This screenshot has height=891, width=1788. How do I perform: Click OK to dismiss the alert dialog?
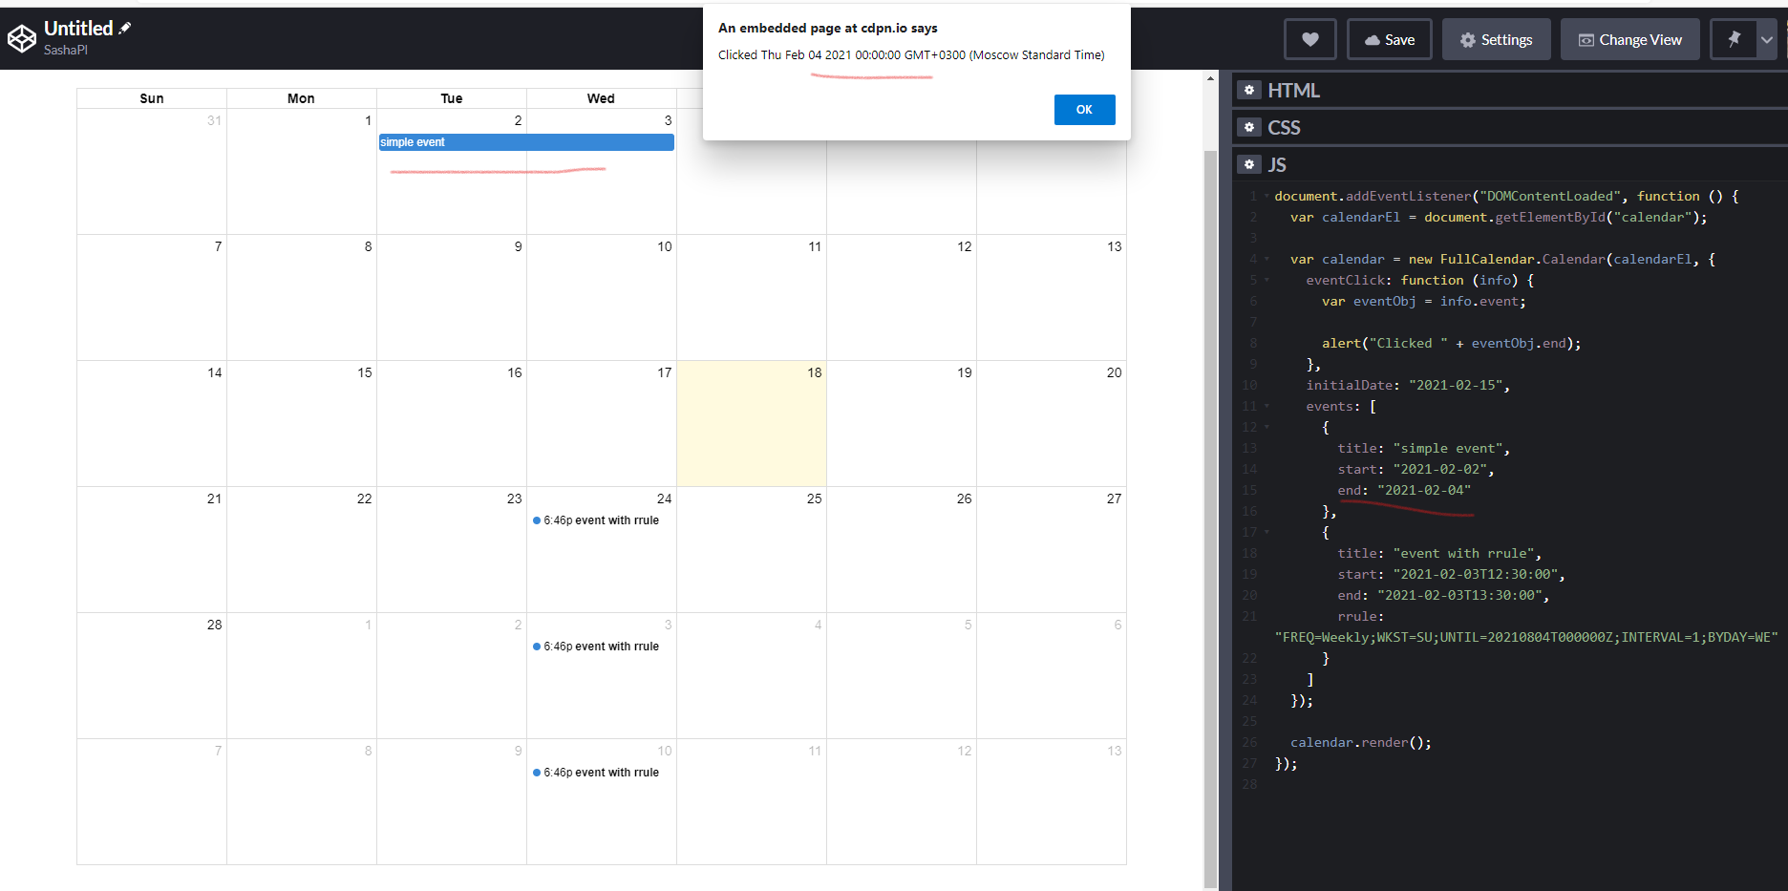point(1084,109)
